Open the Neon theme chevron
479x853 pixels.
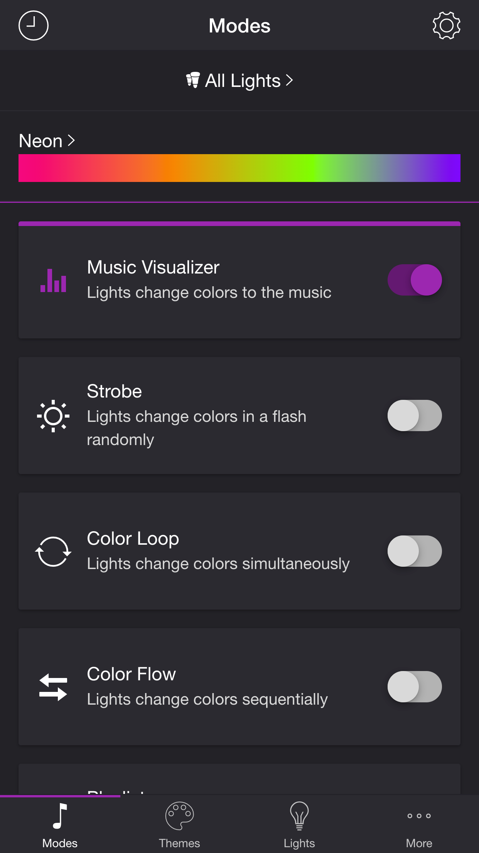click(x=71, y=141)
